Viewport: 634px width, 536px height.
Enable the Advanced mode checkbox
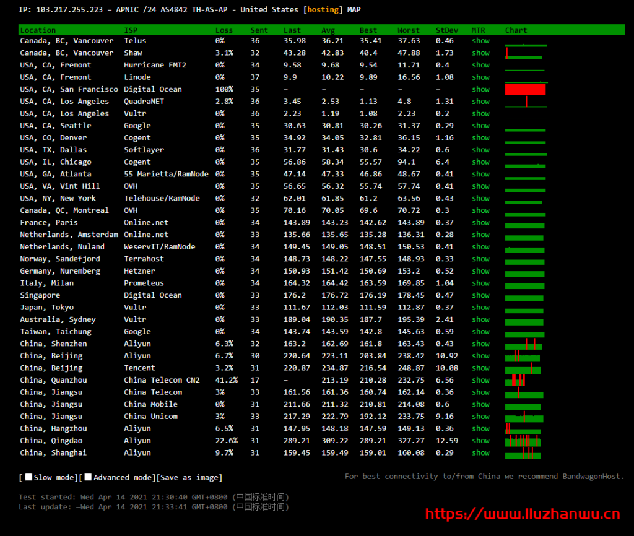click(88, 477)
